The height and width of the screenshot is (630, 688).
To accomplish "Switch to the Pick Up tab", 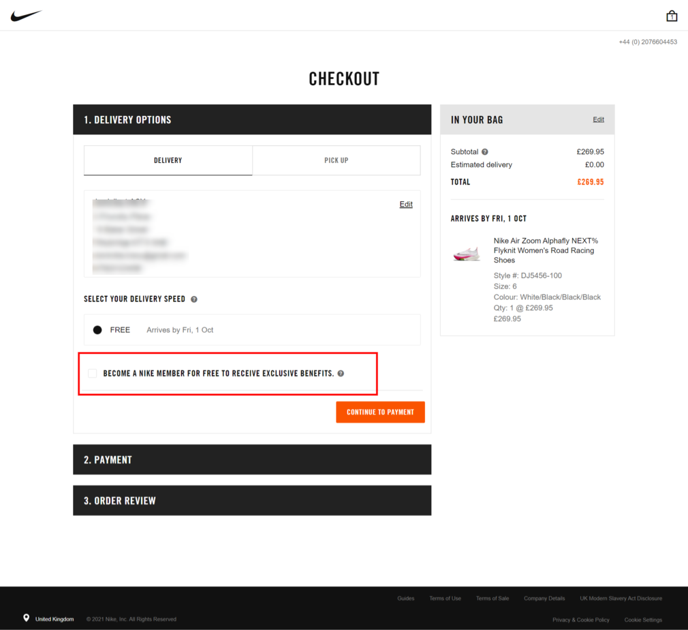I will pyautogui.click(x=336, y=160).
